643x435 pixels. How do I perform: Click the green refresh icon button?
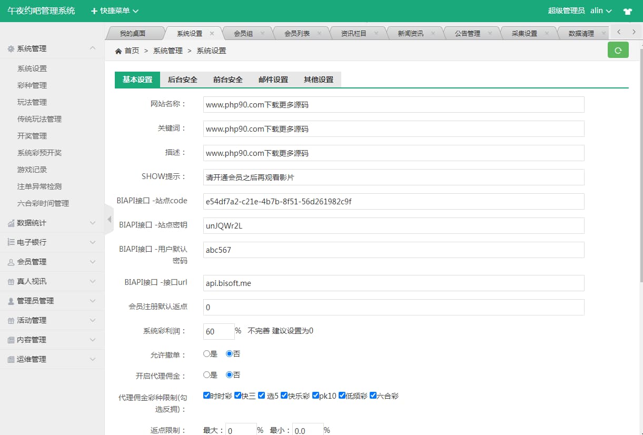[618, 50]
